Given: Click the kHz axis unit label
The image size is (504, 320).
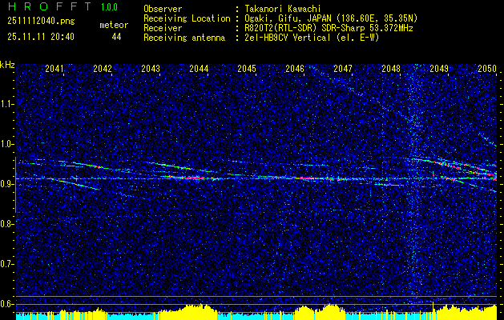Looking at the screenshot, I should 8,65.
